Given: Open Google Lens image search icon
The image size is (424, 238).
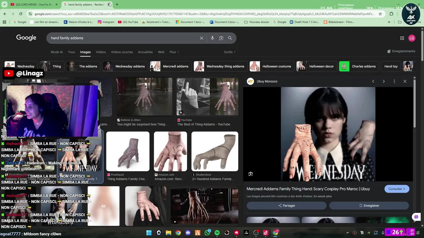Looking at the screenshot, I should point(221,38).
